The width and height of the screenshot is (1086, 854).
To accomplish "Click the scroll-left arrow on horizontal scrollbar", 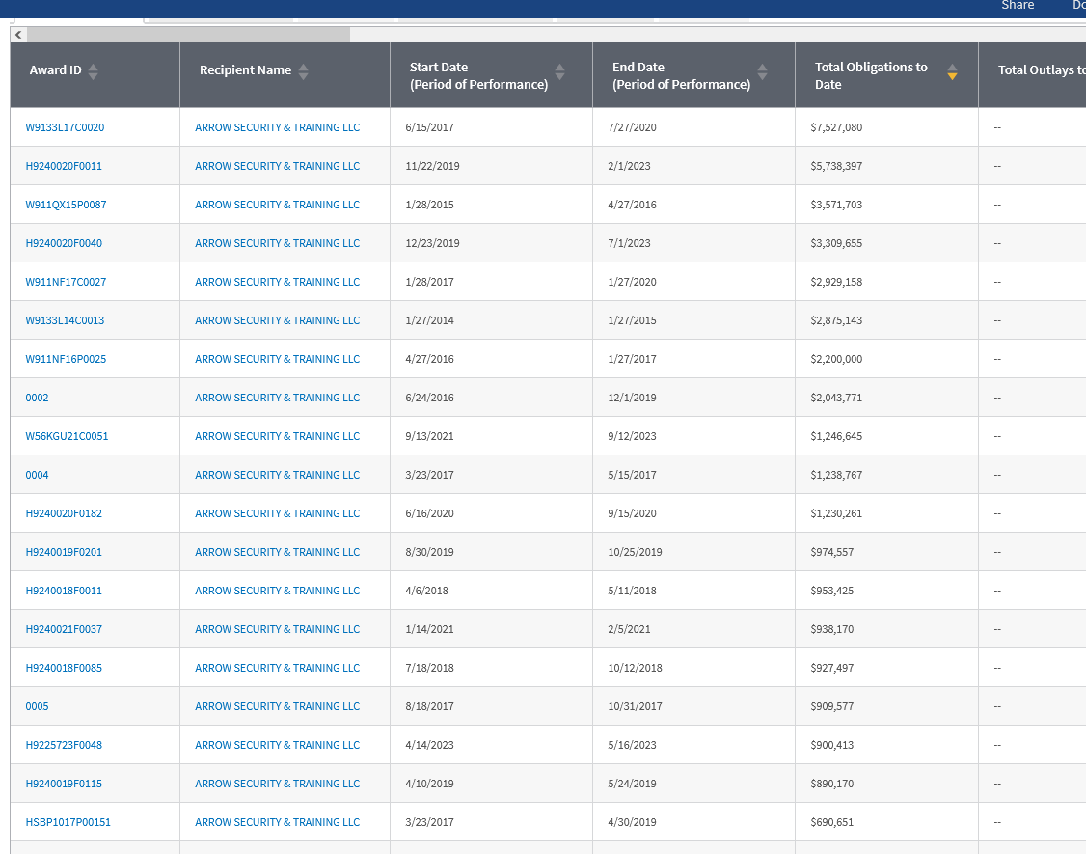I will 18,35.
